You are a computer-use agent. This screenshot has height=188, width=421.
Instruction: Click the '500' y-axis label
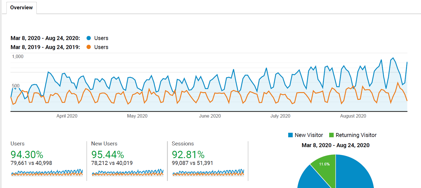pos(16,86)
